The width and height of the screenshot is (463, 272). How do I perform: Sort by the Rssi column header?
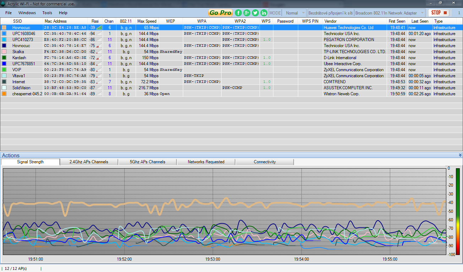point(95,21)
